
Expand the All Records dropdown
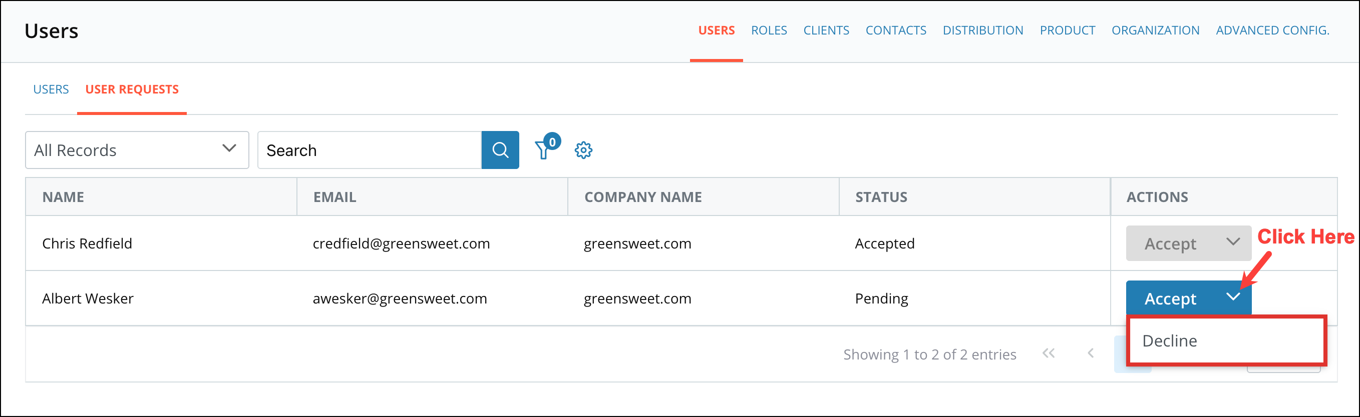coord(137,150)
